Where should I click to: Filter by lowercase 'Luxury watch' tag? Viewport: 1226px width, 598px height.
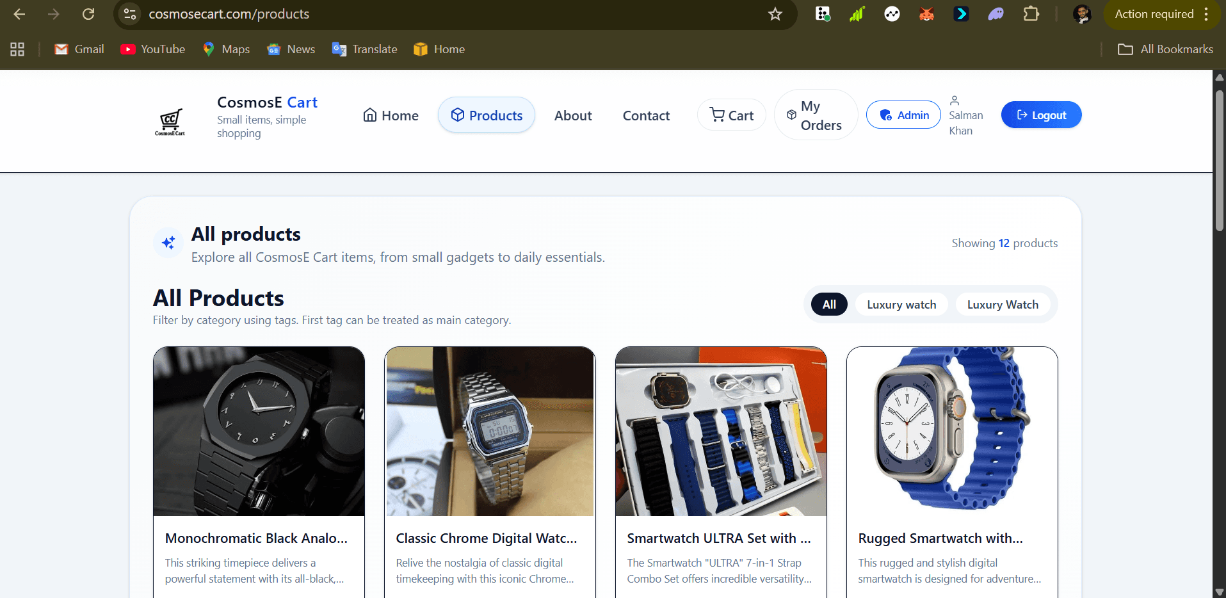click(x=901, y=305)
